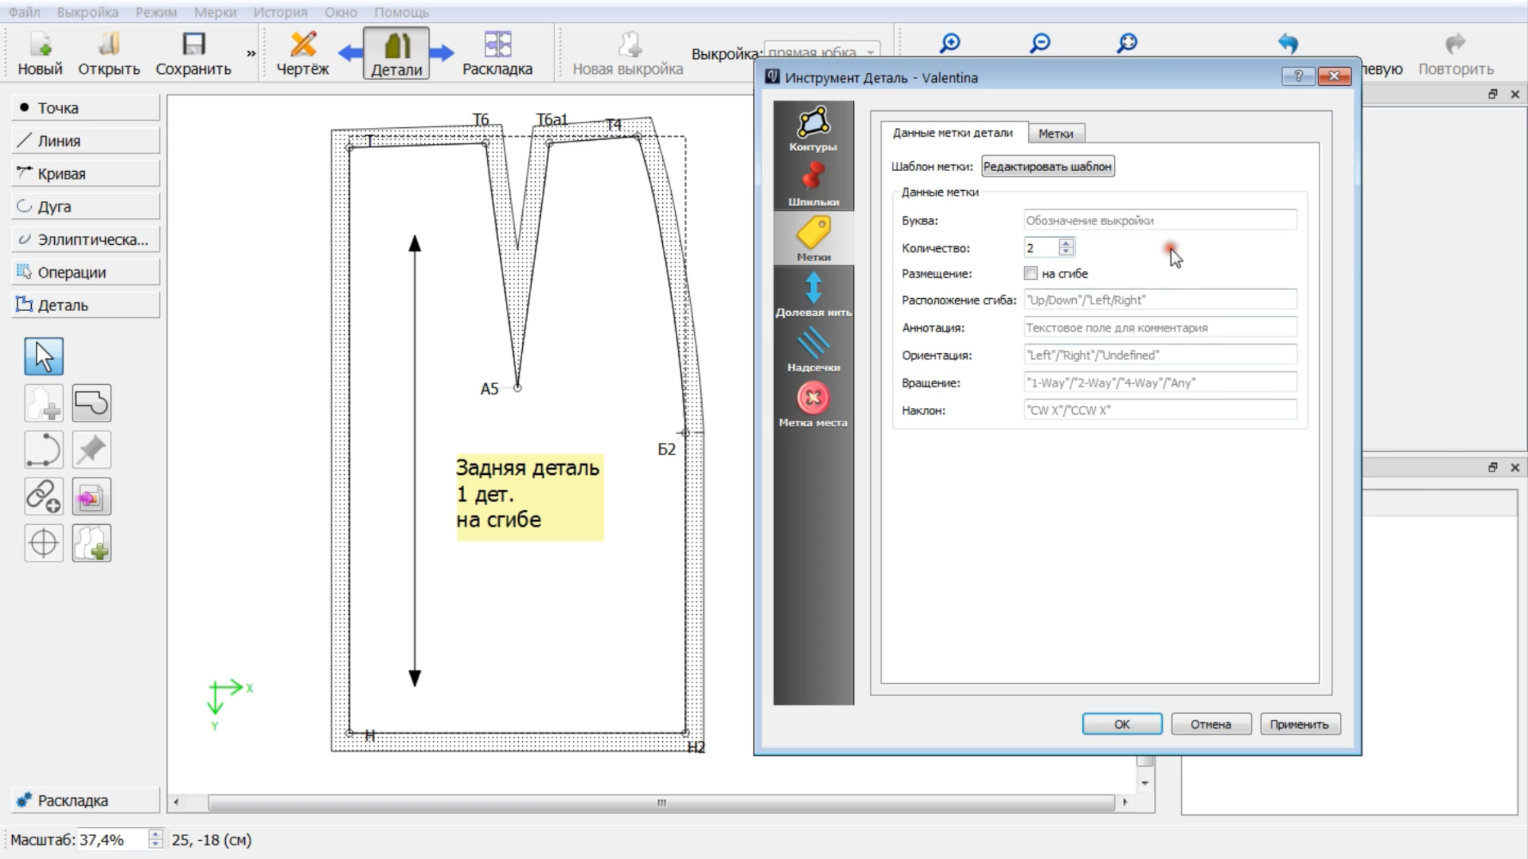Select the union details chain tool
The width and height of the screenshot is (1528, 859).
click(x=44, y=496)
